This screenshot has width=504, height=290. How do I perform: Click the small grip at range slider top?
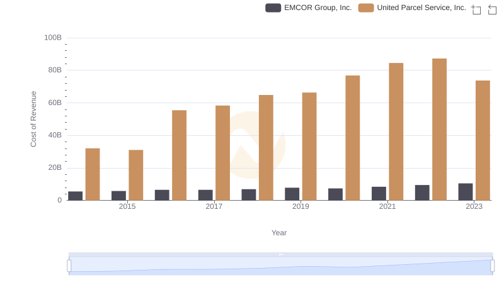click(x=280, y=254)
